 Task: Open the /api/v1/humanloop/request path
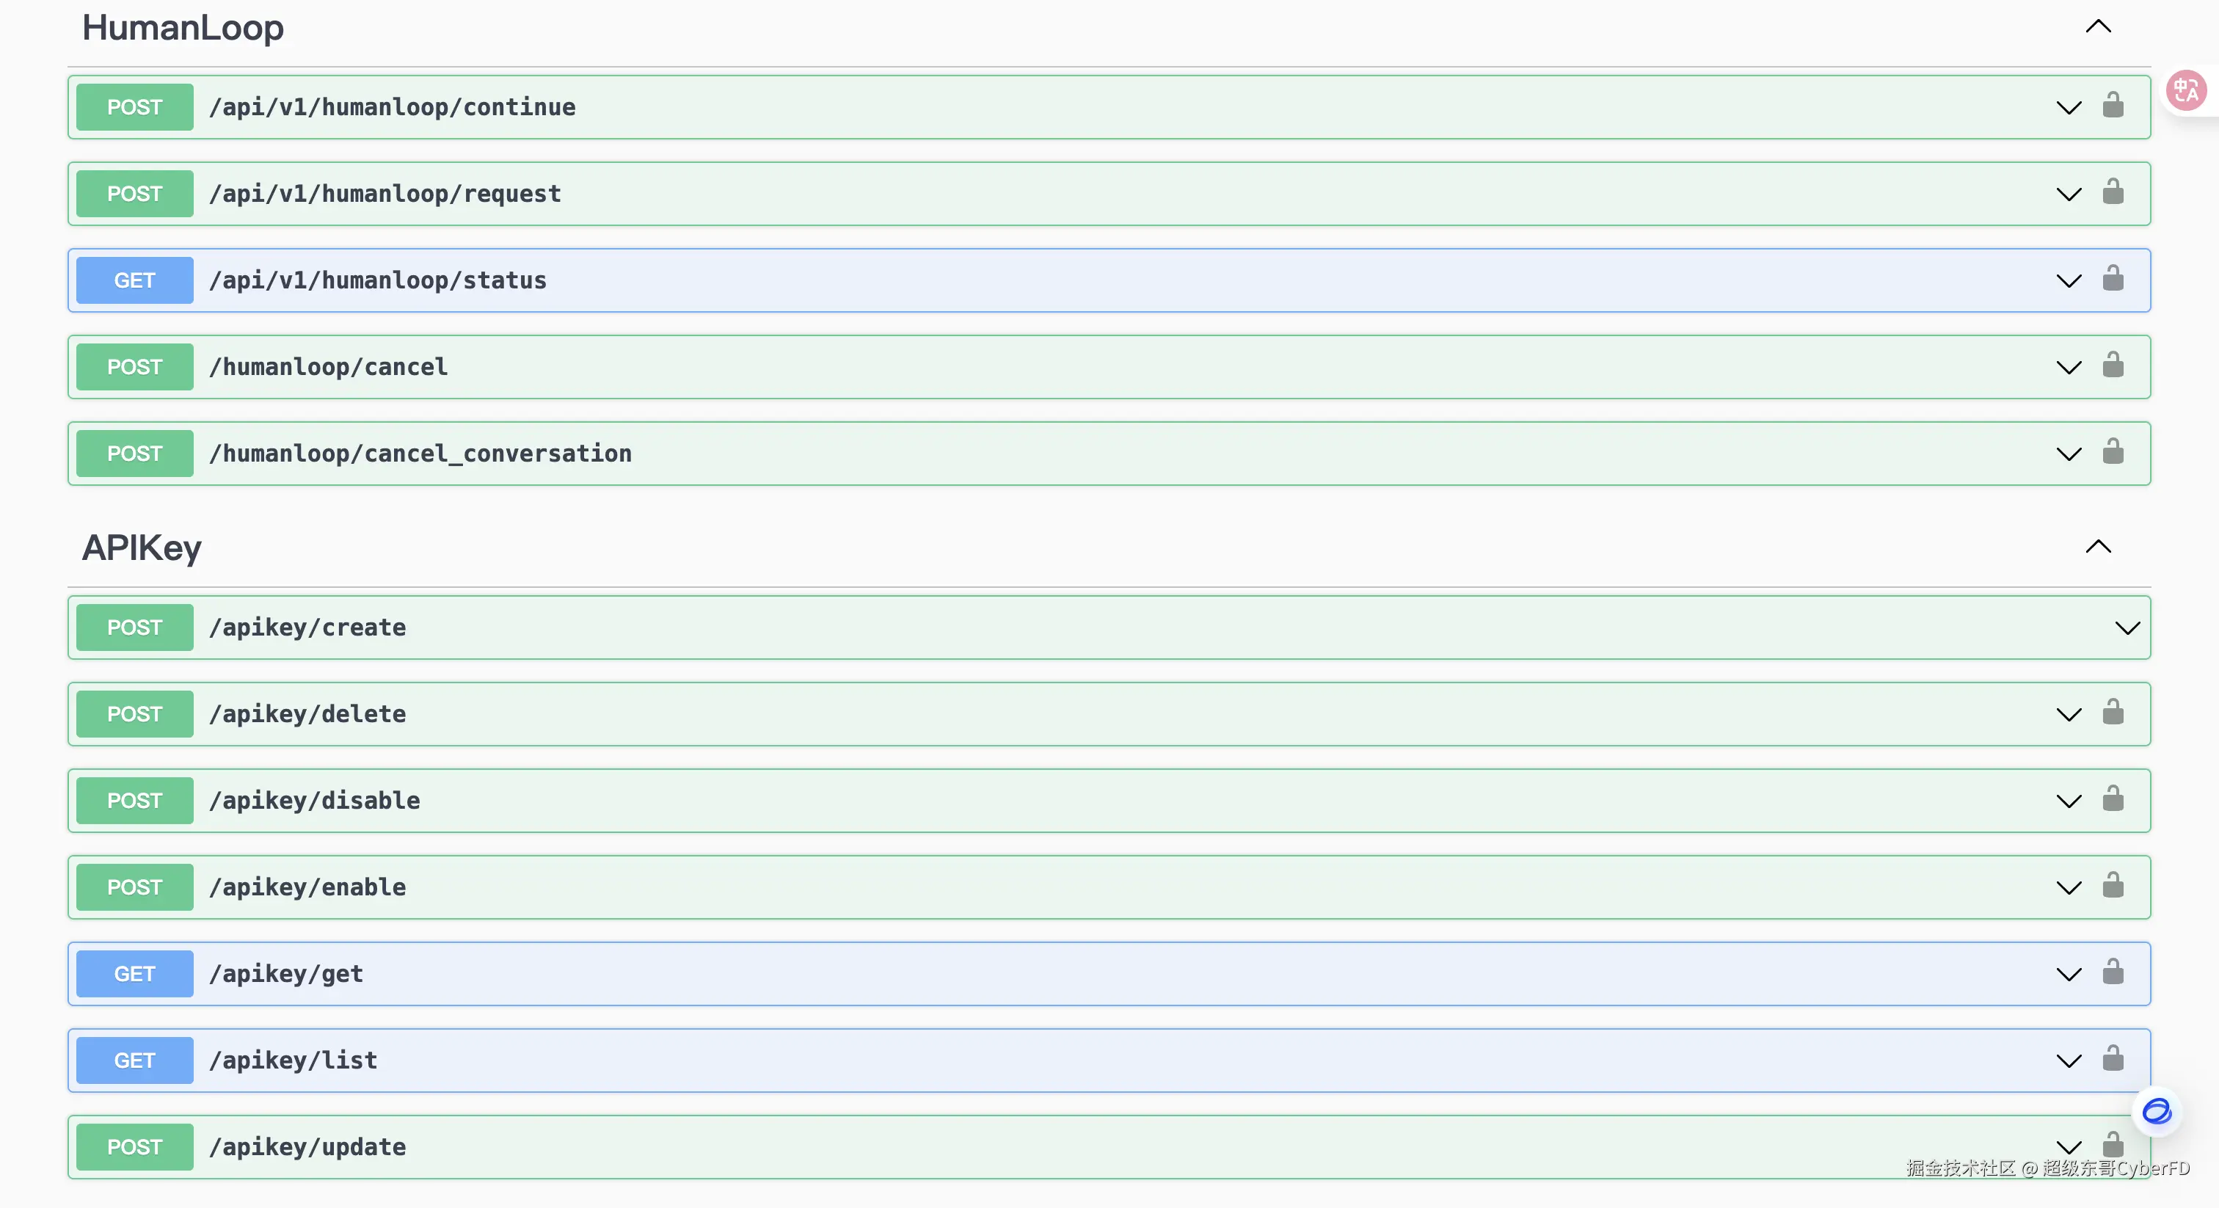click(385, 194)
